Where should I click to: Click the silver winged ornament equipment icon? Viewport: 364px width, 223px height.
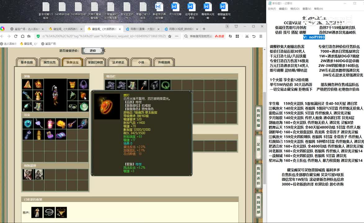(73, 107)
